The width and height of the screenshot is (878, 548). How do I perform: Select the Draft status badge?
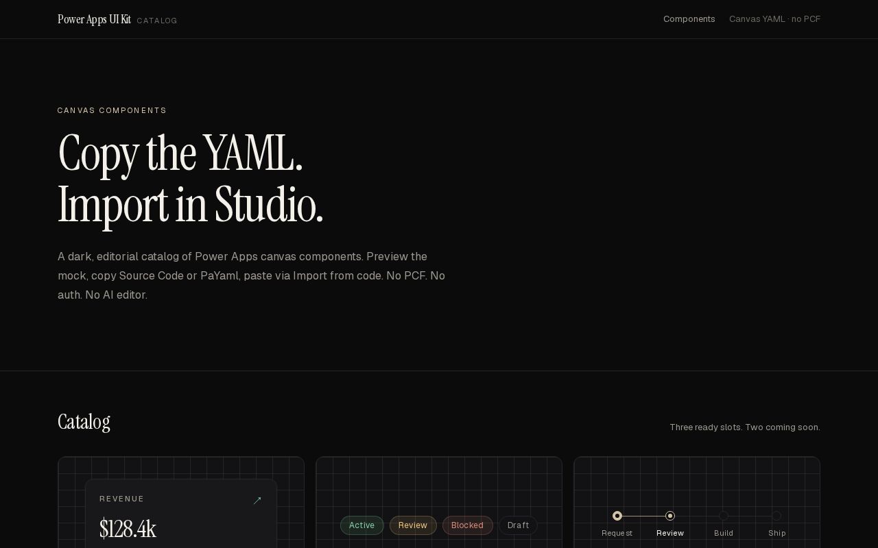(518, 525)
